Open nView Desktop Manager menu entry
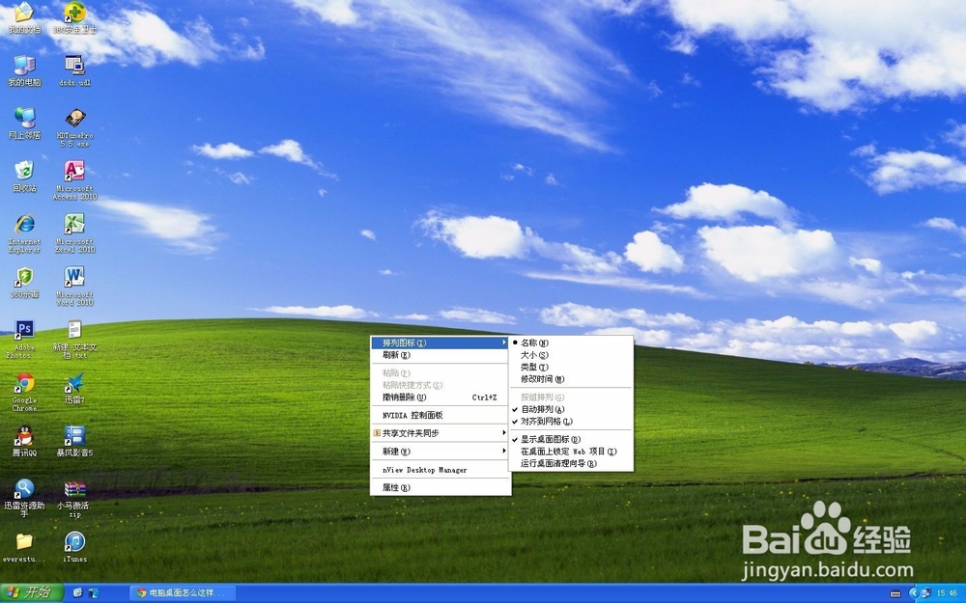 440,470
